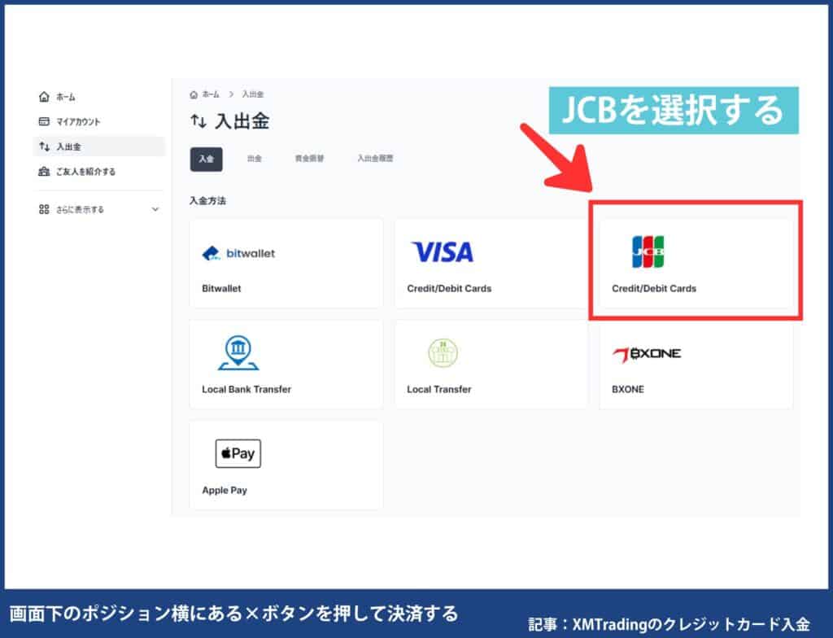Click the breadcrumb home icon

[x=194, y=94]
